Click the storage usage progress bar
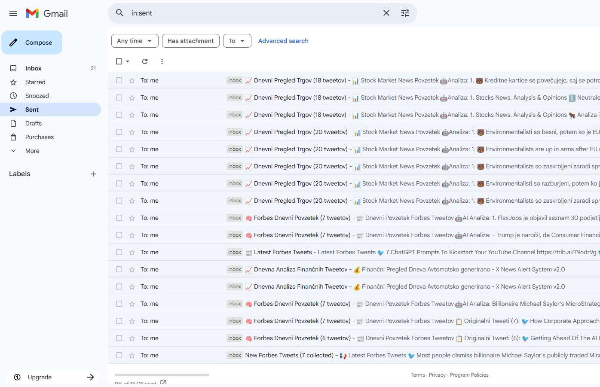The image size is (600, 387). pyautogui.click(x=162, y=375)
